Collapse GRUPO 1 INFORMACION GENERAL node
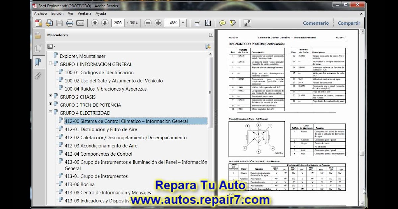 pyautogui.click(x=51, y=63)
